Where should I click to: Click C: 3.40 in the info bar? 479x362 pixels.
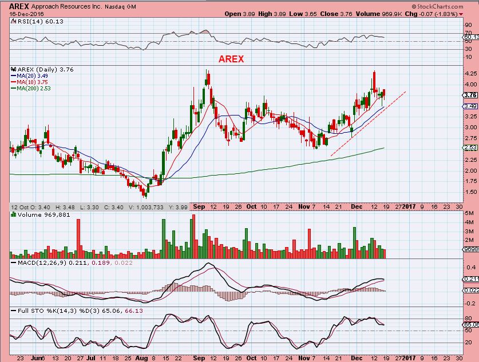[x=114, y=207]
